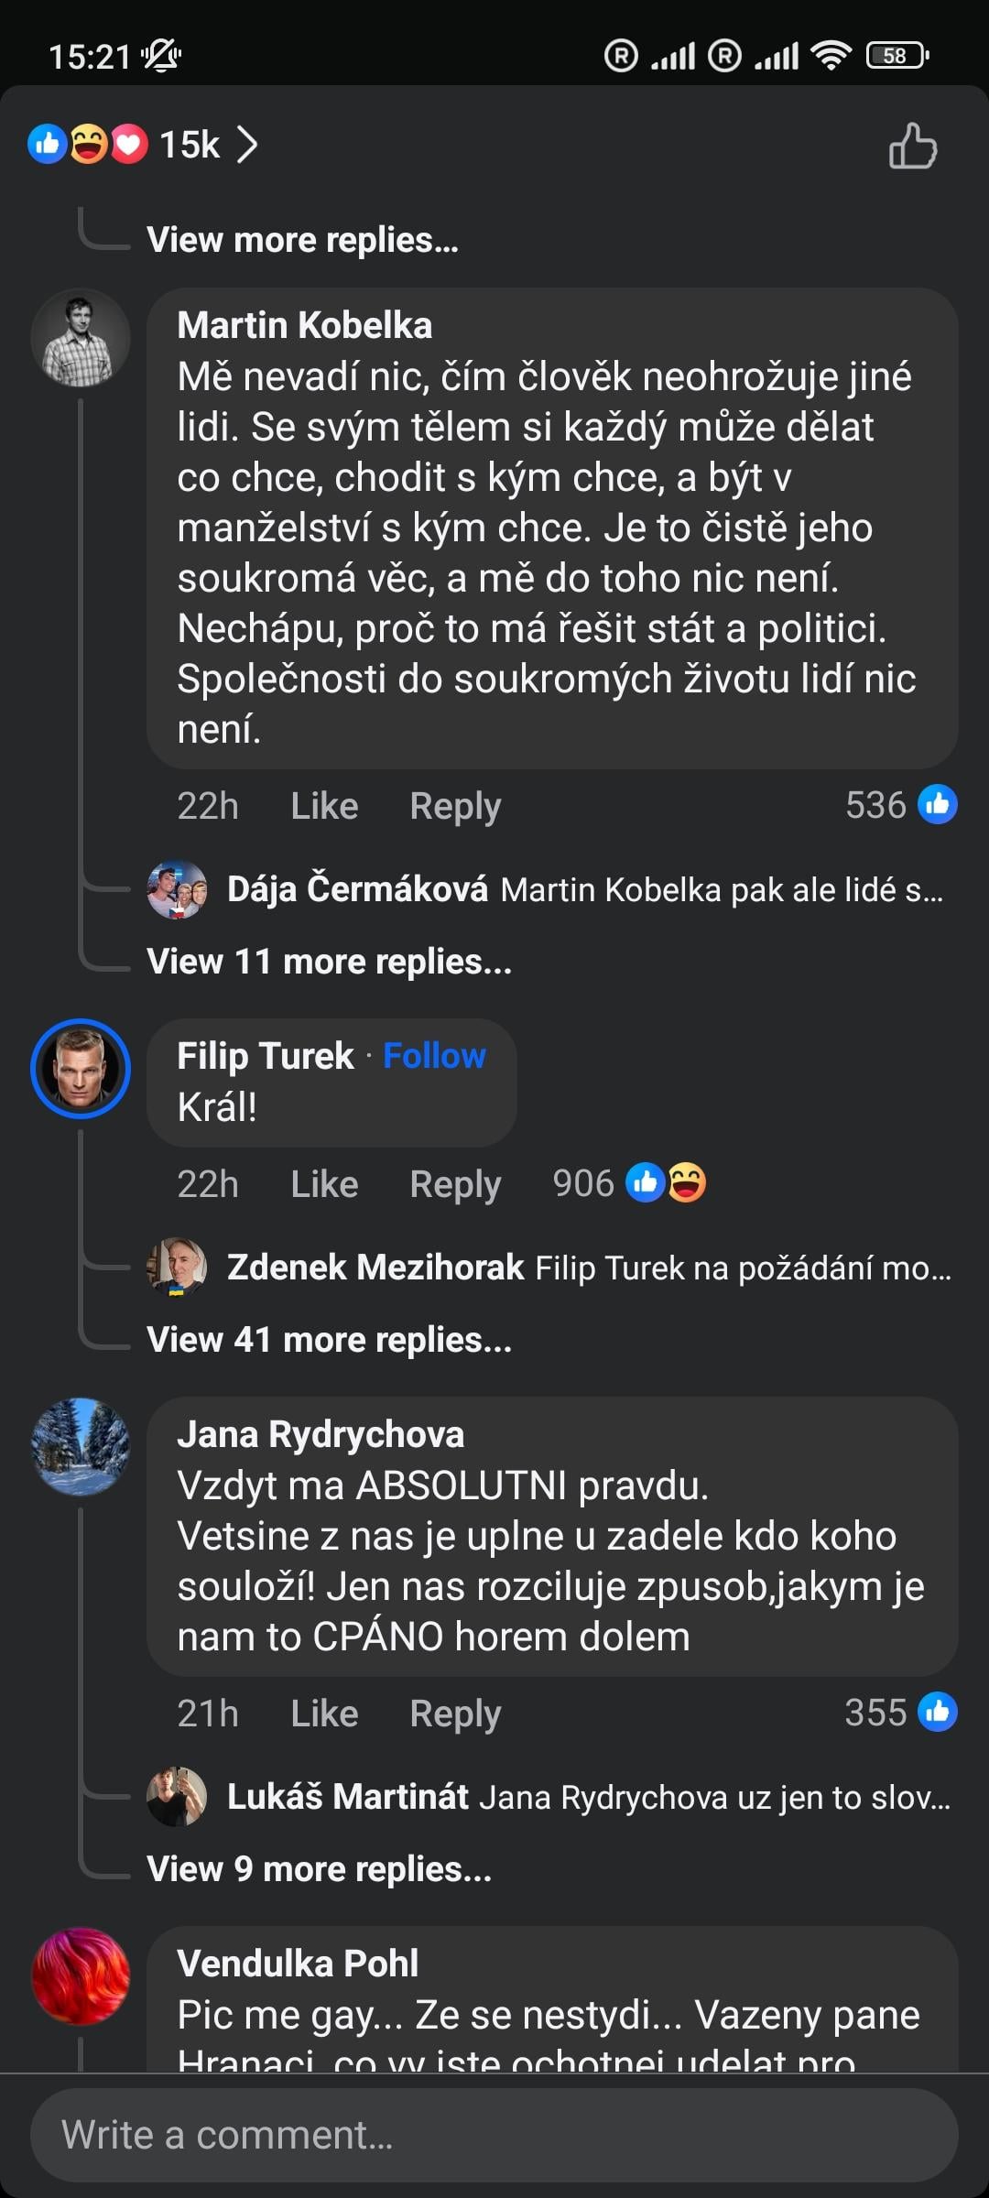Open the reactions list chevron next to 15k
The height and width of the screenshot is (2198, 989).
[247, 145]
